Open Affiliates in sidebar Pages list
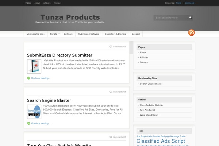The height and width of the screenshot is (146, 219). [144, 57]
